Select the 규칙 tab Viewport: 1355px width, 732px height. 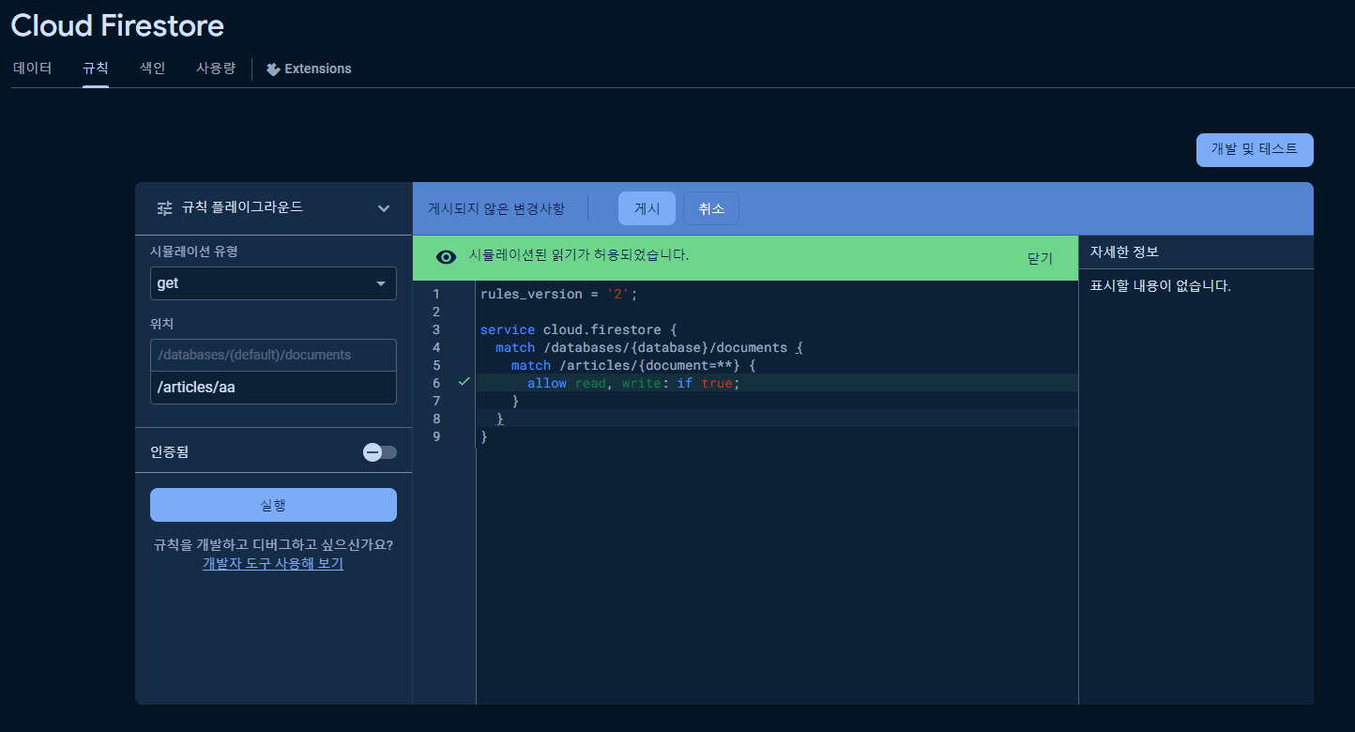tap(96, 69)
